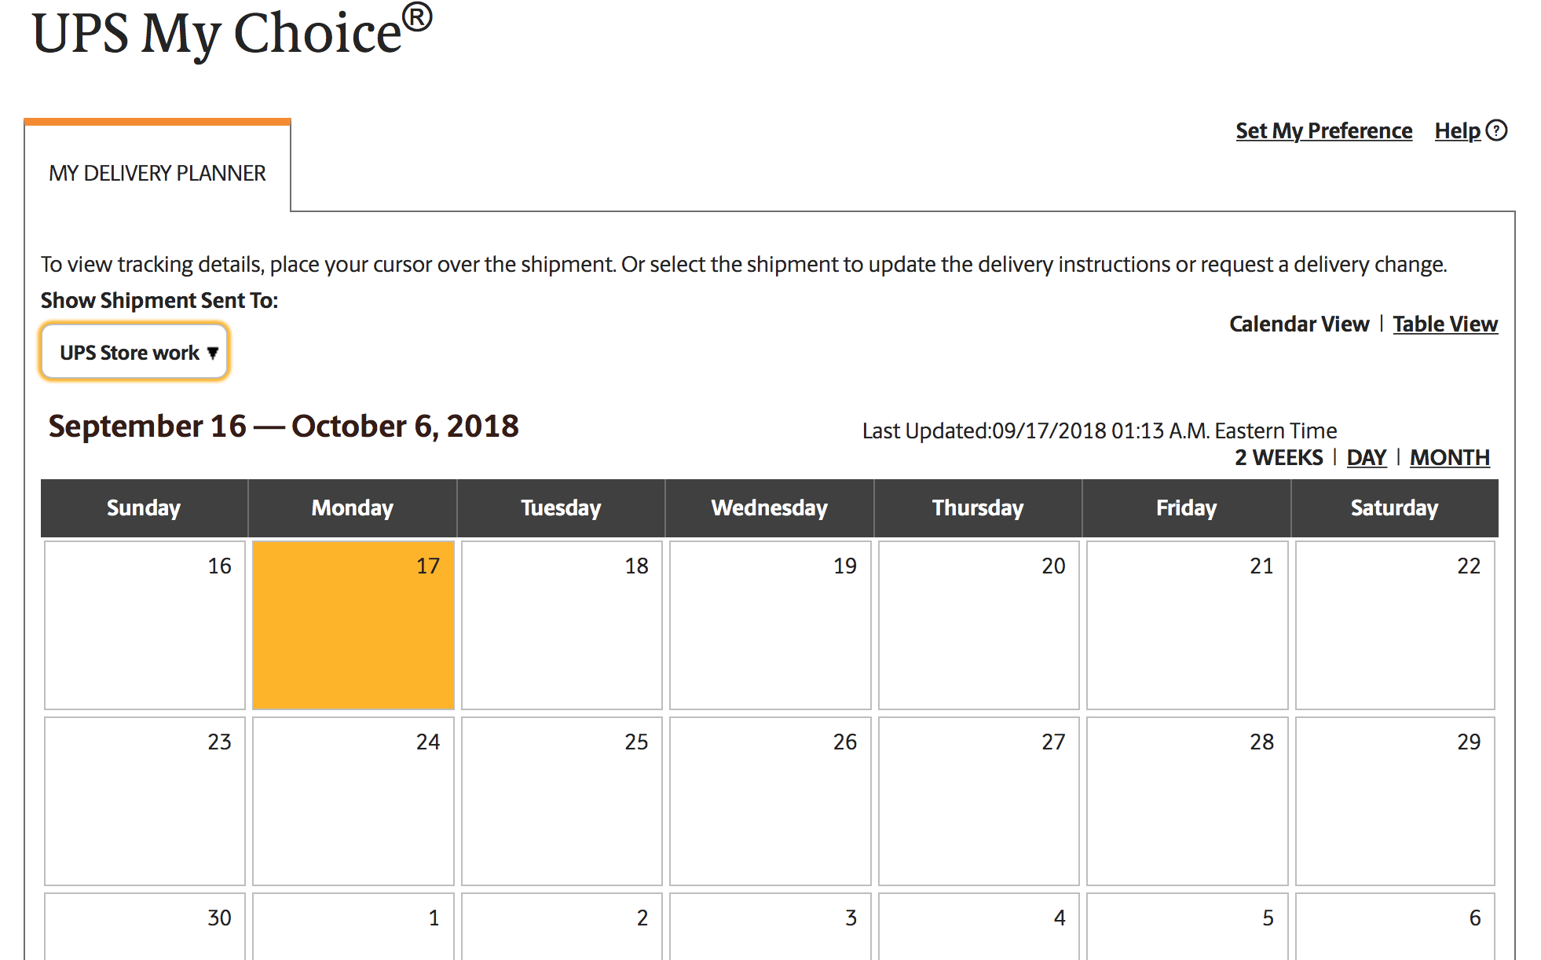Switch calendar to DAY view
Image resolution: width=1541 pixels, height=960 pixels.
pos(1366,457)
